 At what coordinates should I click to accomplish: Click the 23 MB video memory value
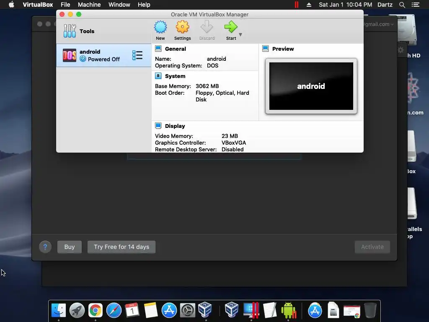click(x=230, y=136)
